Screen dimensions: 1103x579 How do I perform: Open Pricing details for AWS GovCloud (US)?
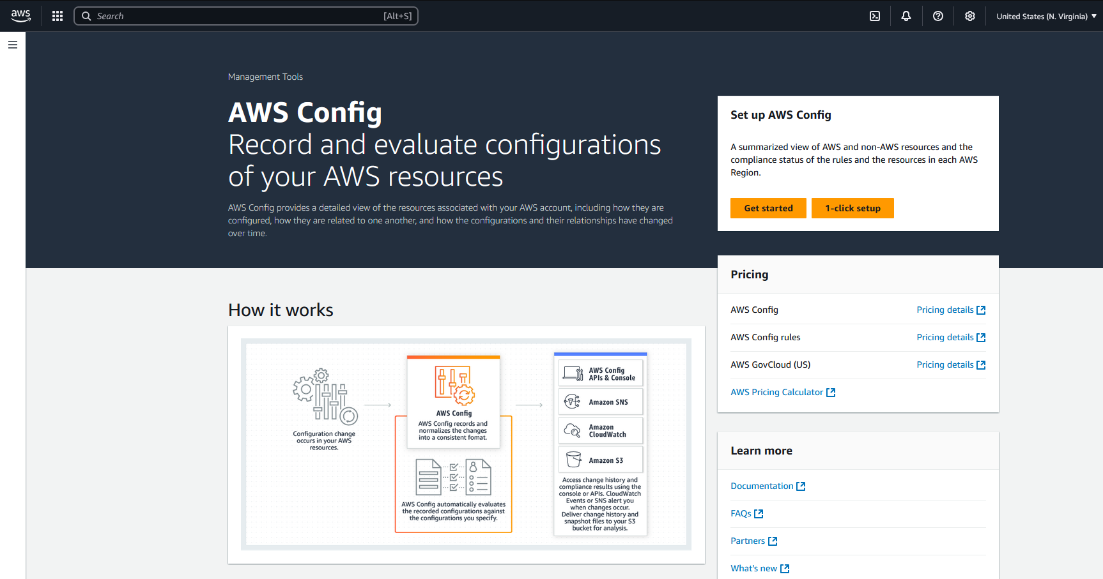pyautogui.click(x=951, y=365)
